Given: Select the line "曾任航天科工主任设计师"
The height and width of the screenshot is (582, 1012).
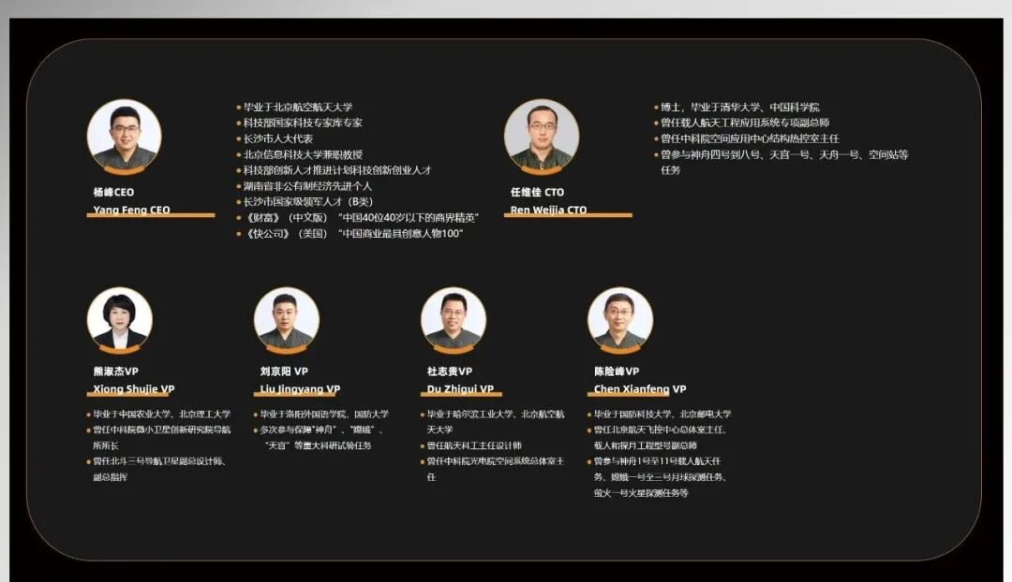Looking at the screenshot, I should [x=474, y=445].
